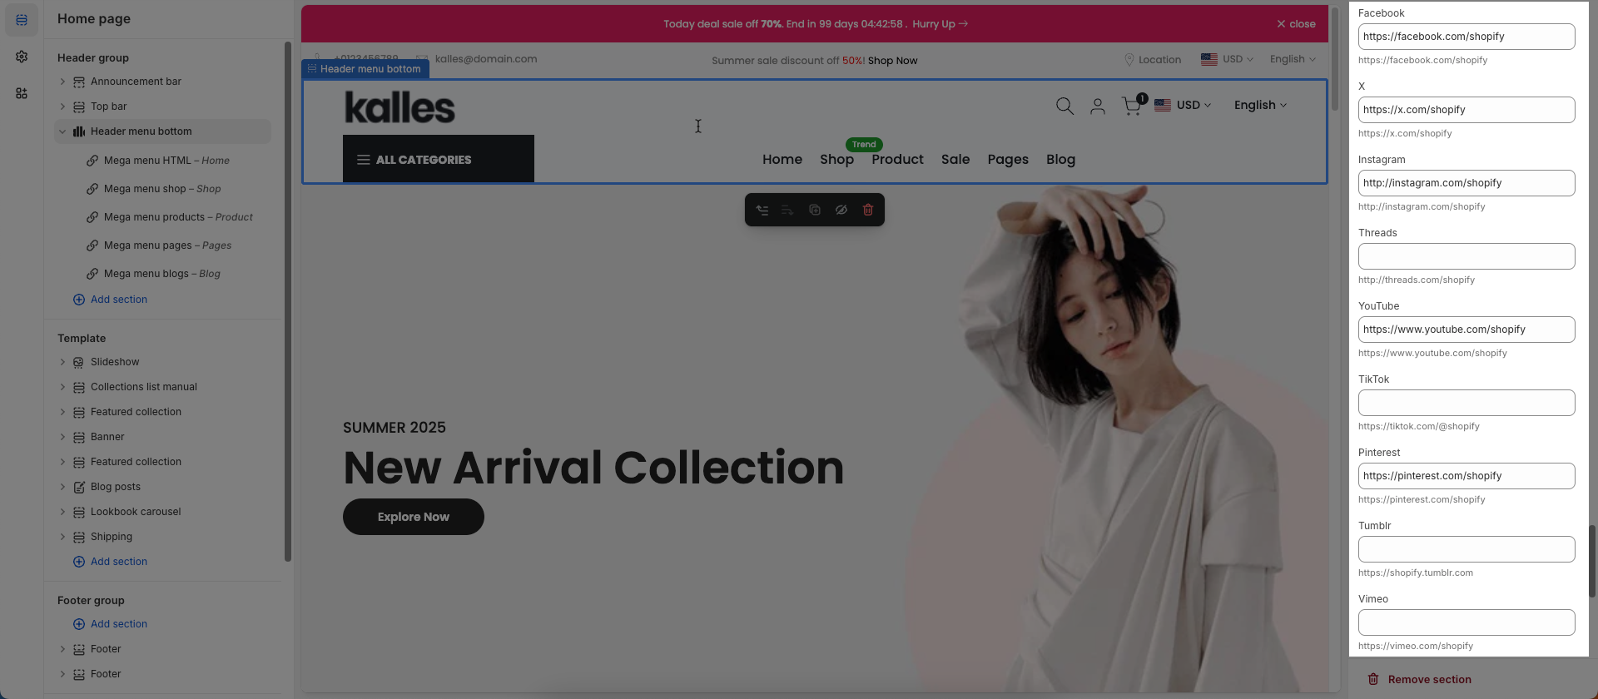This screenshot has height=699, width=1598.
Task: Click the empty Threads input field
Action: point(1466,256)
